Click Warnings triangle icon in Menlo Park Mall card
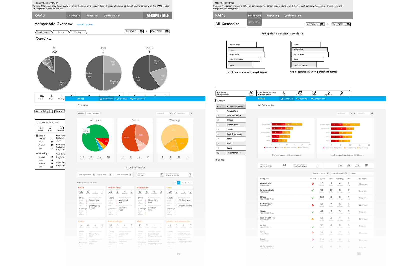The height and width of the screenshot is (274, 418). (37, 153)
